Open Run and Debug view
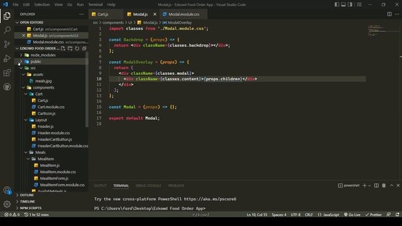This screenshot has width=402, height=226. click(7, 58)
